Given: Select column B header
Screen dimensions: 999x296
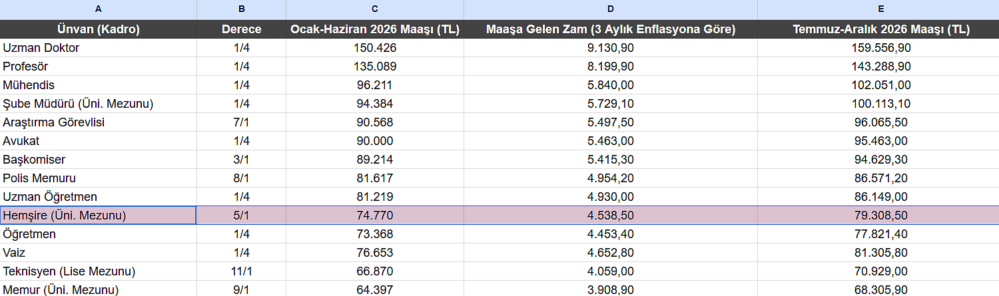Looking at the screenshot, I should point(241,9).
